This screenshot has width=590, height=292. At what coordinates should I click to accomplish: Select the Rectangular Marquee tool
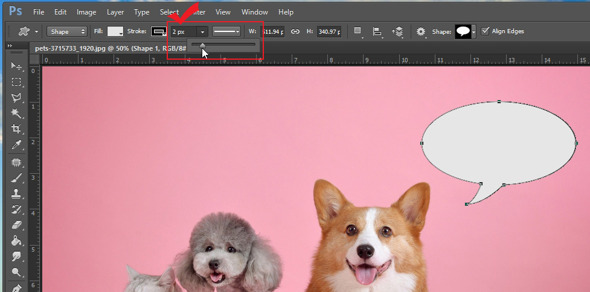(x=16, y=82)
